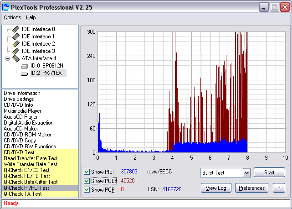Toggle the Show POE checkbox

click(87, 181)
